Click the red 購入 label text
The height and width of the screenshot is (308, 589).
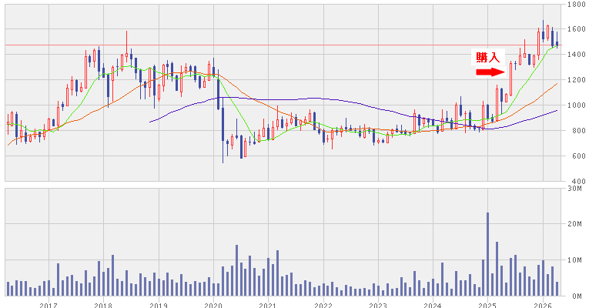[x=487, y=58]
